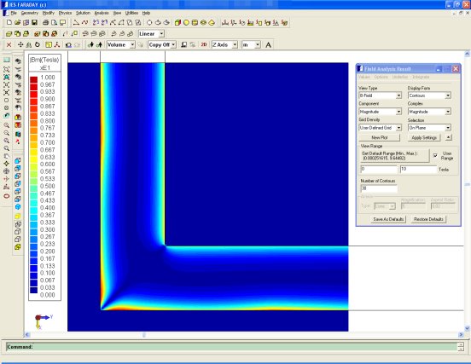Open the Geometry menu
This screenshot has height=364, width=471.
(x=29, y=13)
